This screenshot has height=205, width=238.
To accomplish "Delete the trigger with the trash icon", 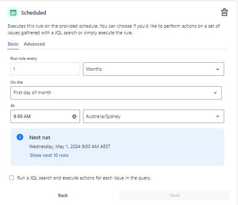I will click(x=224, y=12).
